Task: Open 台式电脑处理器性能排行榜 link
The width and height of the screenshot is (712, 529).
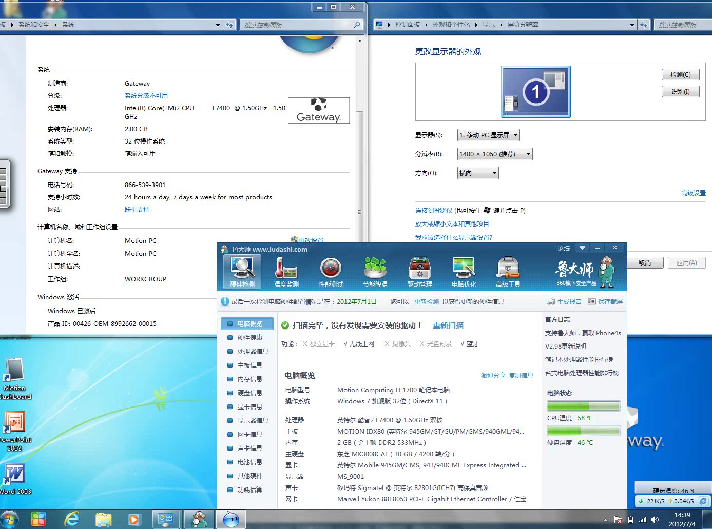Action: pos(582,373)
